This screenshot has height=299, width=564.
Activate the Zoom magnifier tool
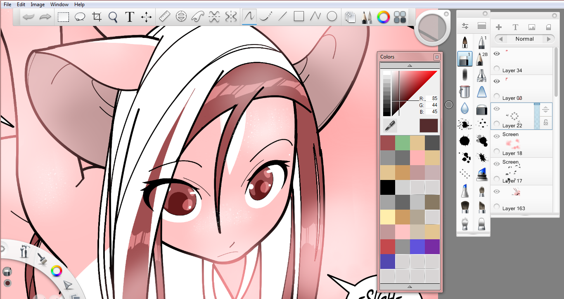pos(113,17)
